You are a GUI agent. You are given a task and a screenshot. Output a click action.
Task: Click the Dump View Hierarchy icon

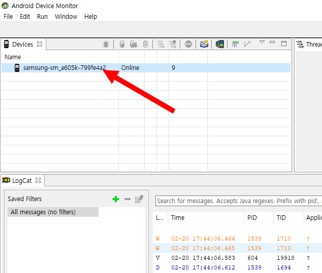220,44
